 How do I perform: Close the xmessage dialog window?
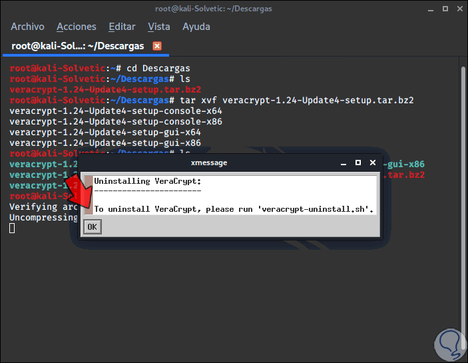point(373,163)
